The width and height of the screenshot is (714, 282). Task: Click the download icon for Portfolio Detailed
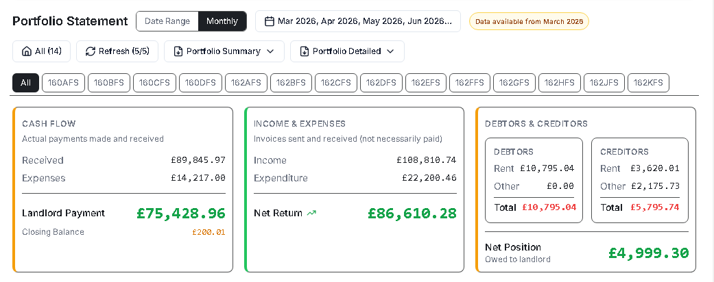click(304, 51)
